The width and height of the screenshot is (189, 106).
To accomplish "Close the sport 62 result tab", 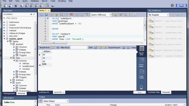I will tap(63, 92).
